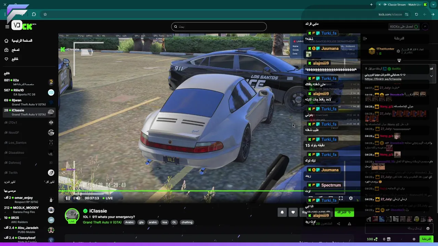Open recommended channel iiR25
Screen dimensions: 438x246
tap(29, 220)
